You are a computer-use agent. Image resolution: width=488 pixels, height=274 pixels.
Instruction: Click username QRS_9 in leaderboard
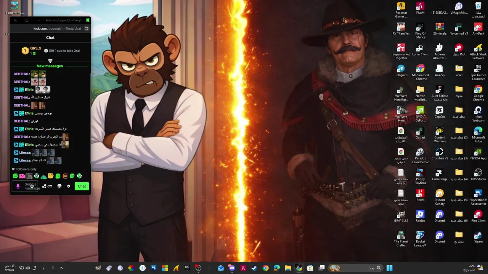pos(35,48)
